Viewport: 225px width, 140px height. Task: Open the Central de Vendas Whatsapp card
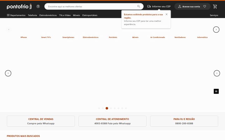(x=41, y=121)
